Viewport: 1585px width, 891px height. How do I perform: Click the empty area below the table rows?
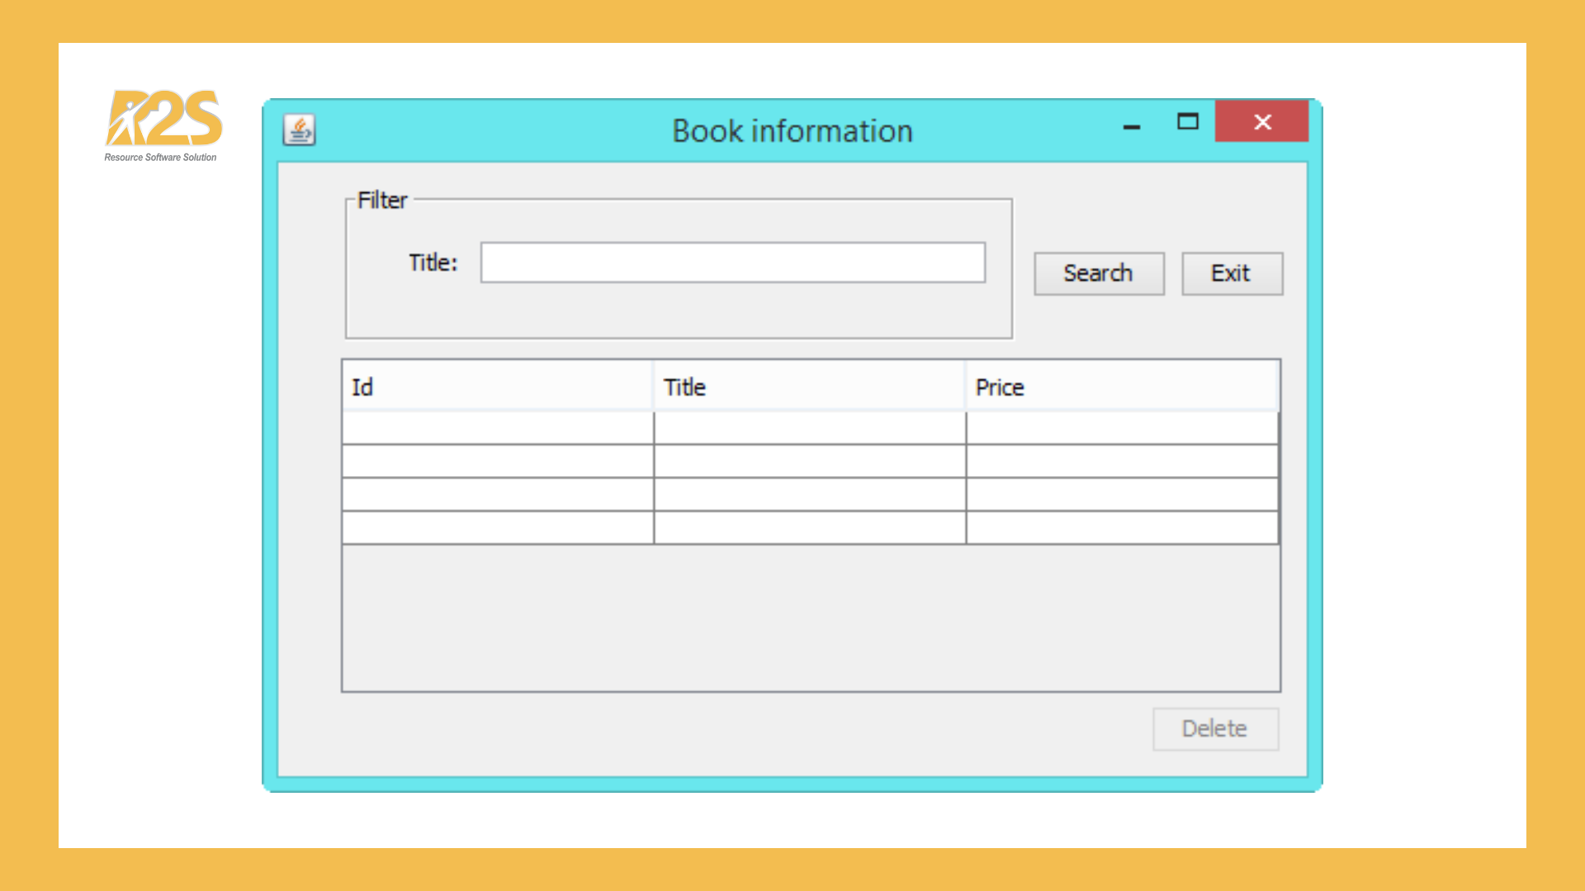point(809,617)
